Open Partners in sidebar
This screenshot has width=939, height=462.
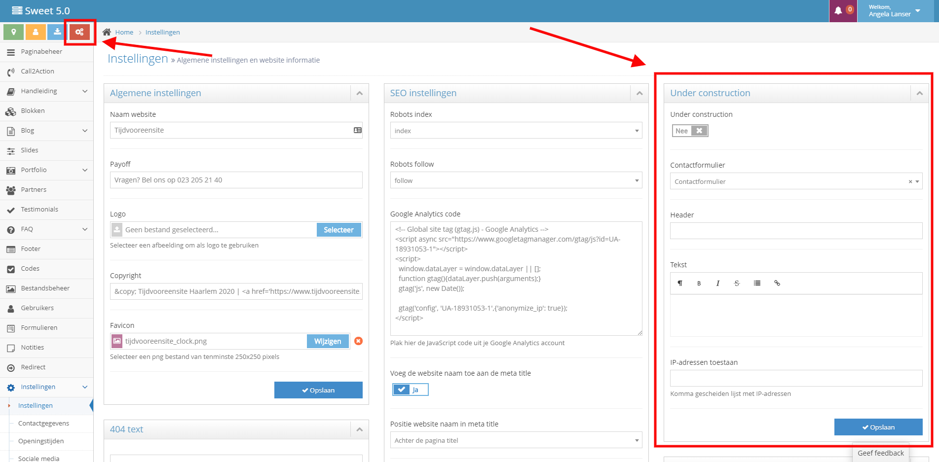pos(46,190)
